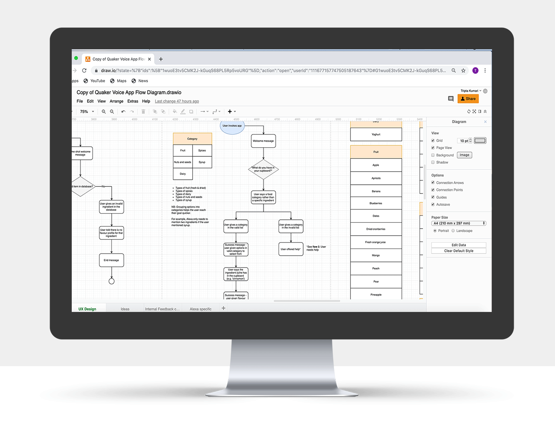The image size is (555, 430).
Task: Click the To Front icon
Action: coord(155,112)
